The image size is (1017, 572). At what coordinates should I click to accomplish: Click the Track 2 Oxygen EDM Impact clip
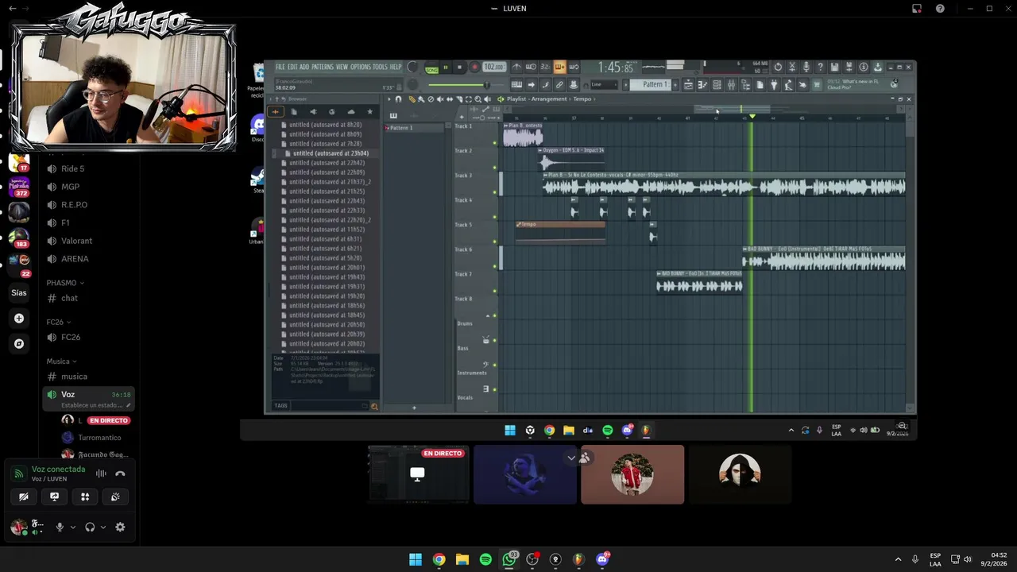click(570, 159)
